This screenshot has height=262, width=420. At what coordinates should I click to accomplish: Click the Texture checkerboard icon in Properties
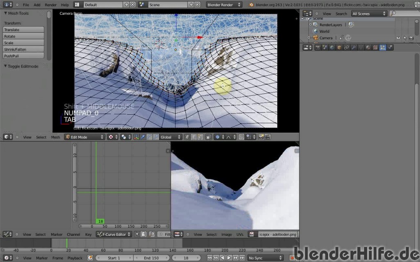pos(374,47)
